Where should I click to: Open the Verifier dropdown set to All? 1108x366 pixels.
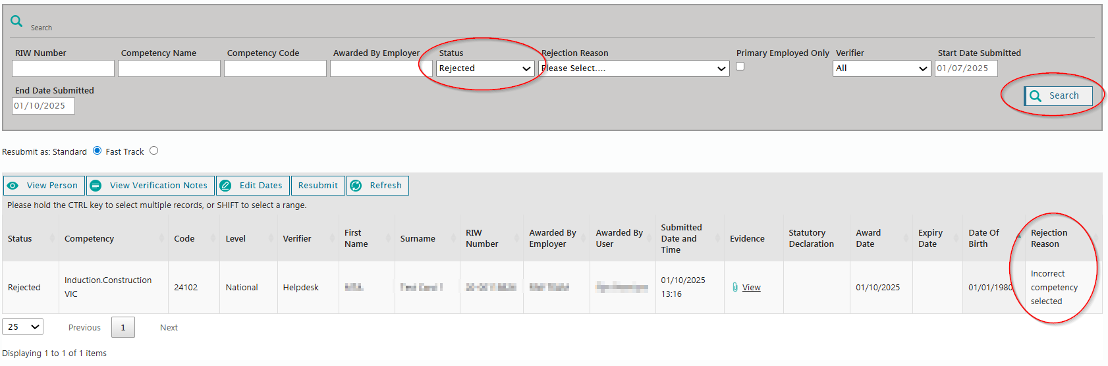tap(881, 68)
